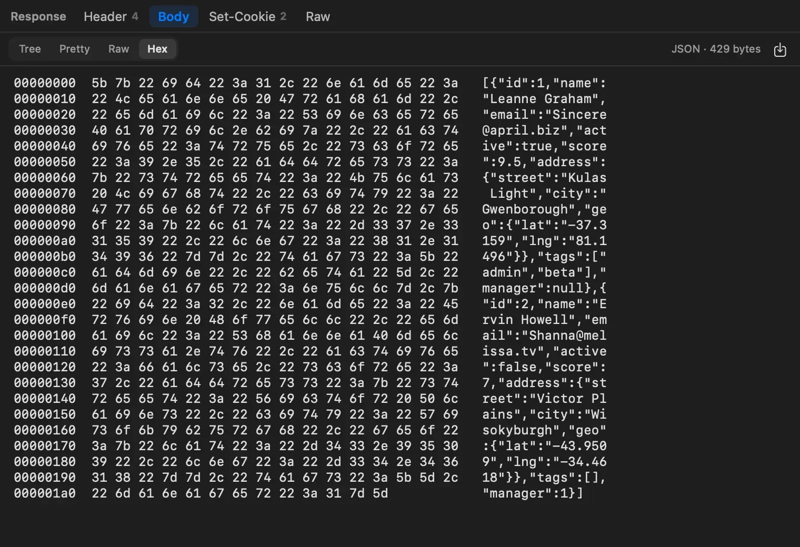Select ASCII text 'issa.tv","active'
Image resolution: width=800 pixels, height=547 pixels.
click(544, 351)
